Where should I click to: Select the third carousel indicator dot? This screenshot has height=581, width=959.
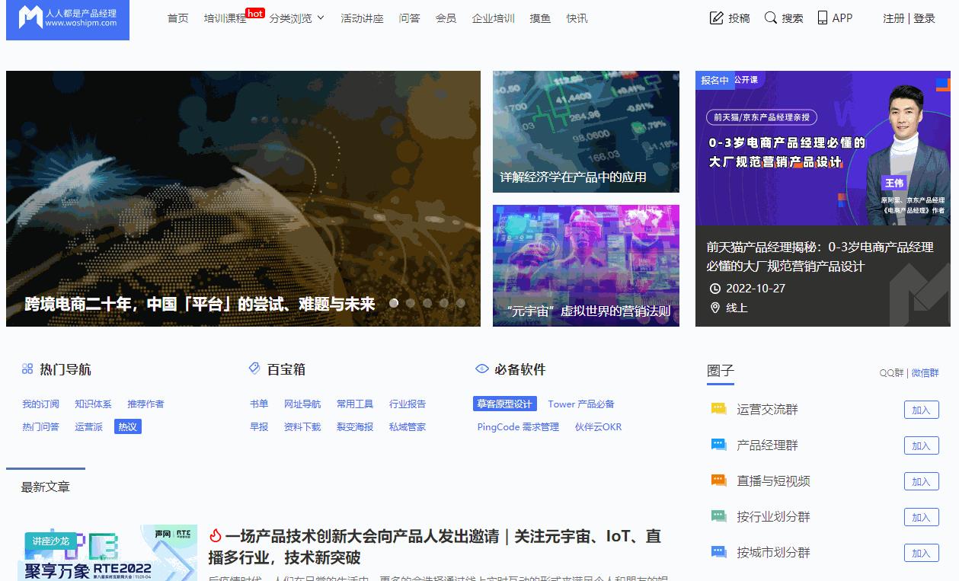tap(427, 302)
